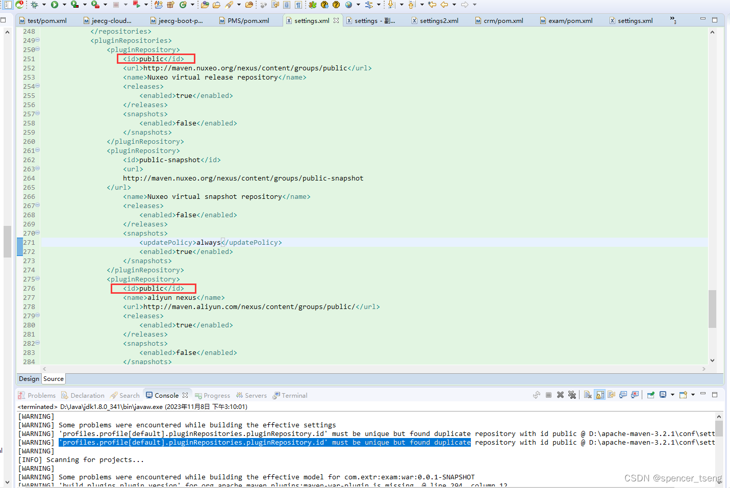Run the application using the green Run icon
Image resolution: width=730 pixels, height=488 pixels.
coord(55,5)
